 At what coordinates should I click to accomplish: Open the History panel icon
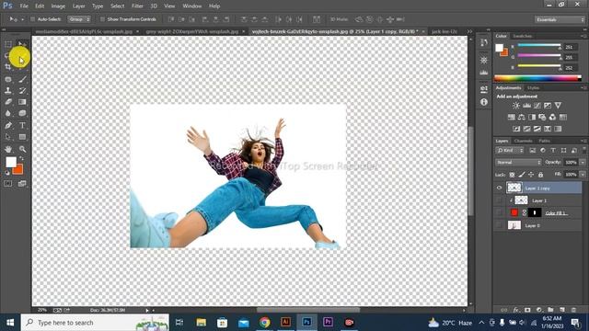tap(484, 42)
